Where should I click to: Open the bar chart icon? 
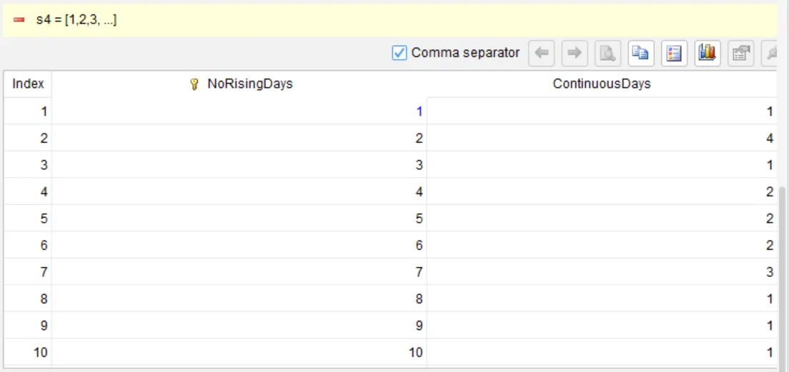point(708,53)
